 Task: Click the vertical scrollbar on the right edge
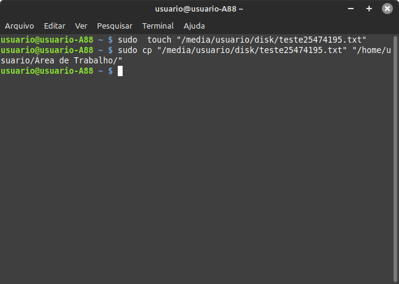395,158
